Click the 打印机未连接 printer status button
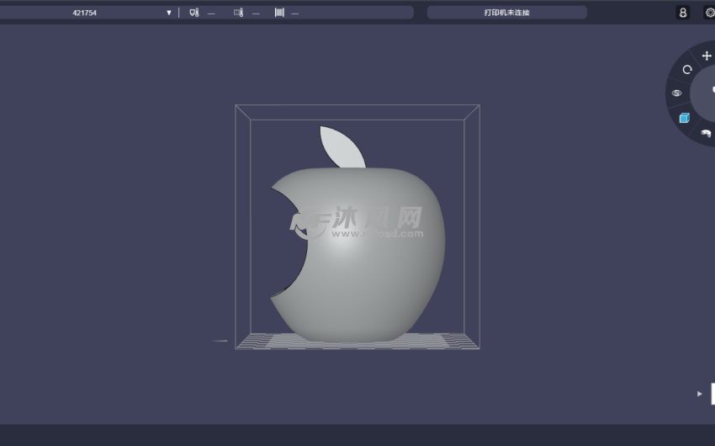Viewport: 715px width, 446px height. pos(506,13)
